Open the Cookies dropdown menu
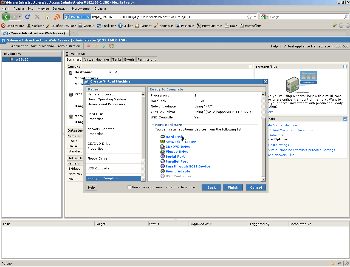The height and width of the screenshot is (267, 350). (x=35, y=25)
